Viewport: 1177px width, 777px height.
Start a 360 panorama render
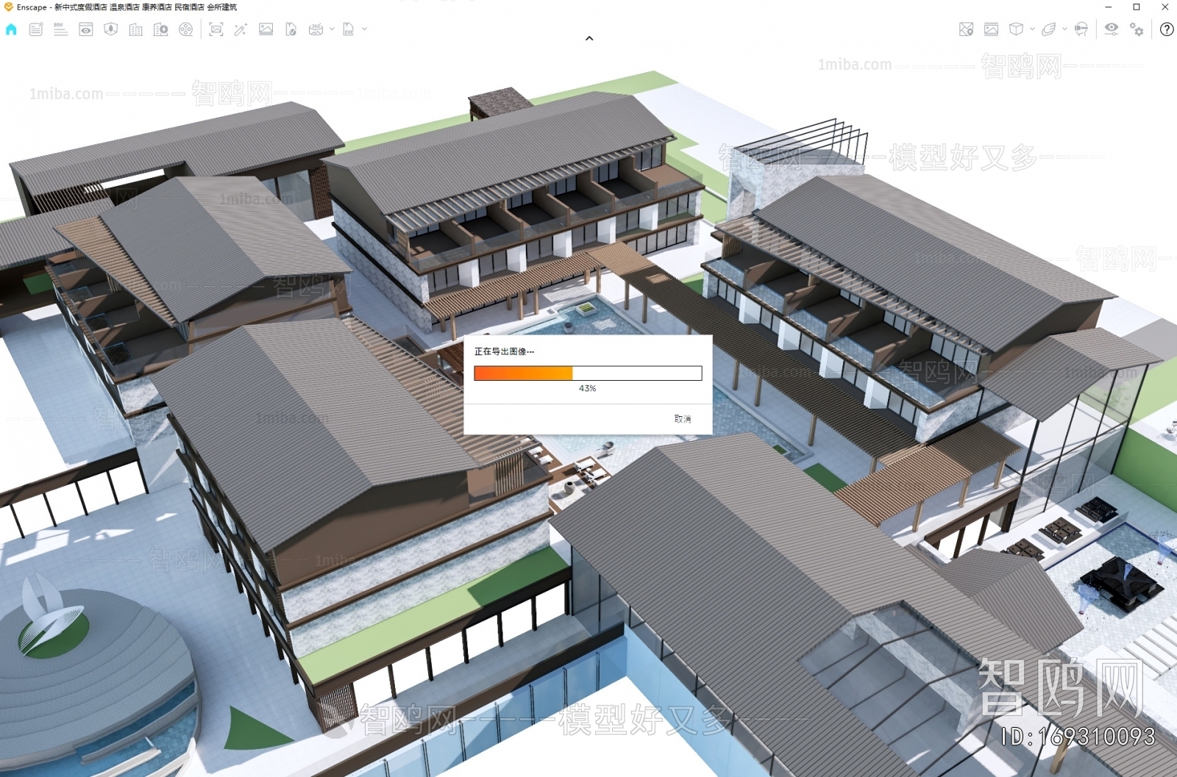pos(316,29)
